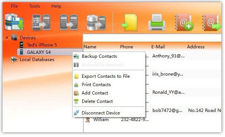The image size is (225, 137).
Task: Click the Disconnect Device menu icon
Action: pos(76,113)
